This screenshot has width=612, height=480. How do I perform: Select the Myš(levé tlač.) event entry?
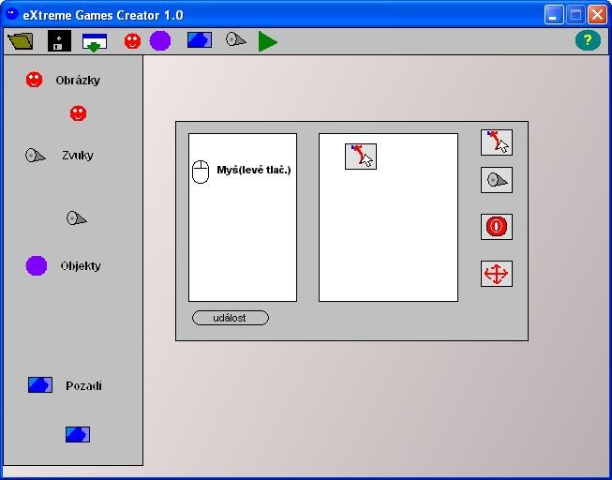point(242,171)
